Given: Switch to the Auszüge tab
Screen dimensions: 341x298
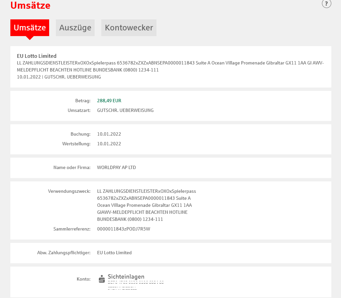Looking at the screenshot, I should click(75, 28).
